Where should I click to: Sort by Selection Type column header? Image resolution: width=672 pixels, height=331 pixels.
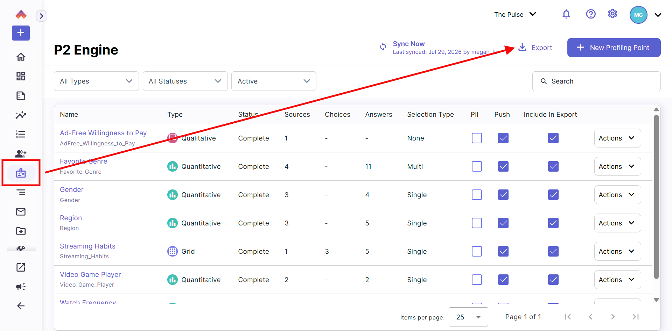[430, 114]
